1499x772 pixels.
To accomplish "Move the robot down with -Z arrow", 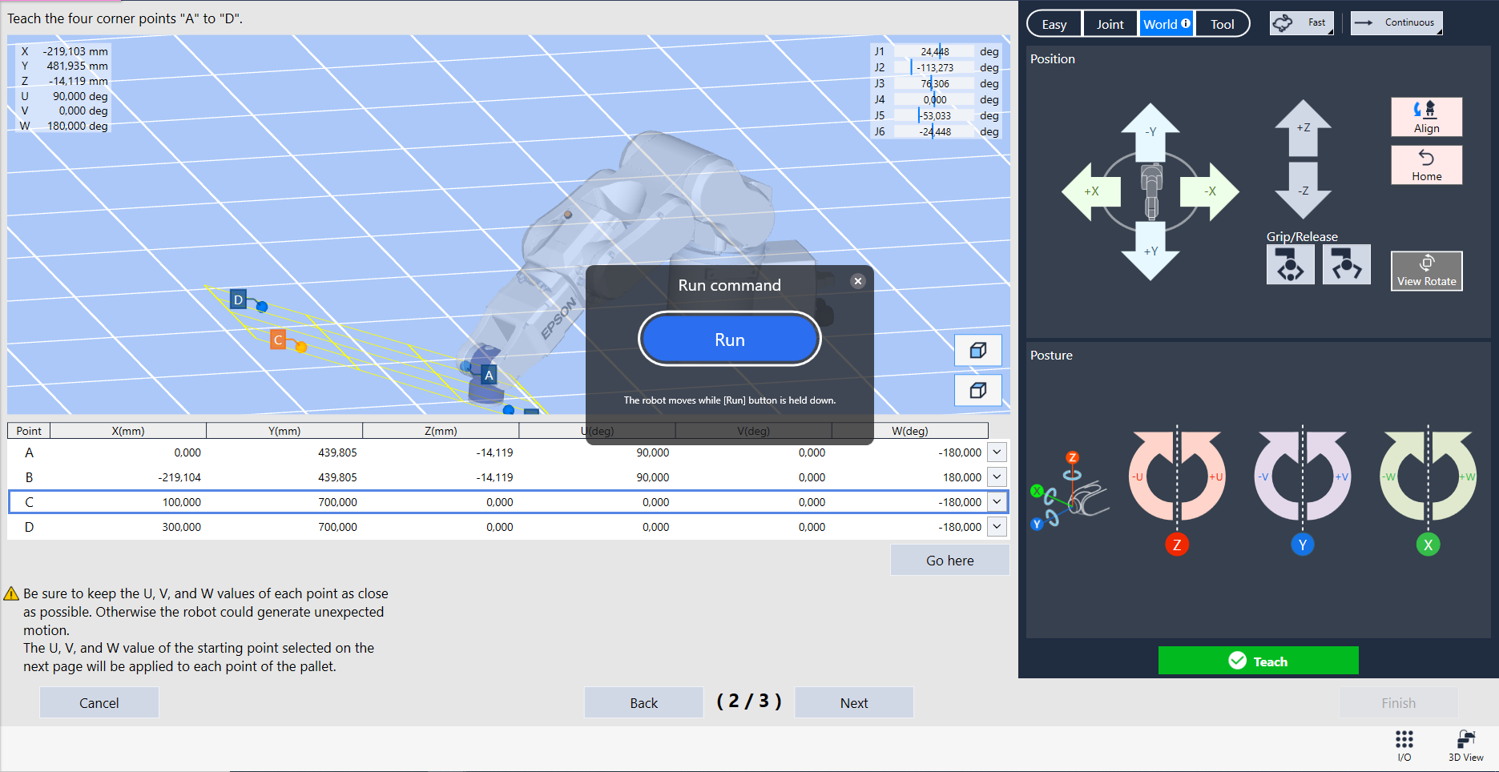I will click(x=1303, y=191).
